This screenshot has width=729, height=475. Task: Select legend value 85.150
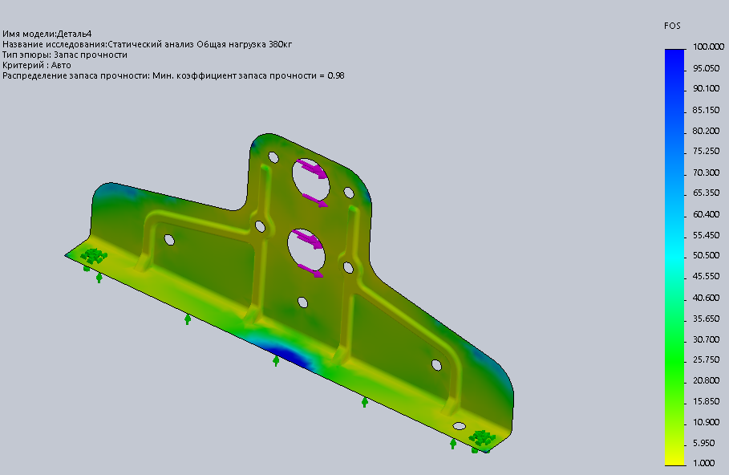coord(707,110)
